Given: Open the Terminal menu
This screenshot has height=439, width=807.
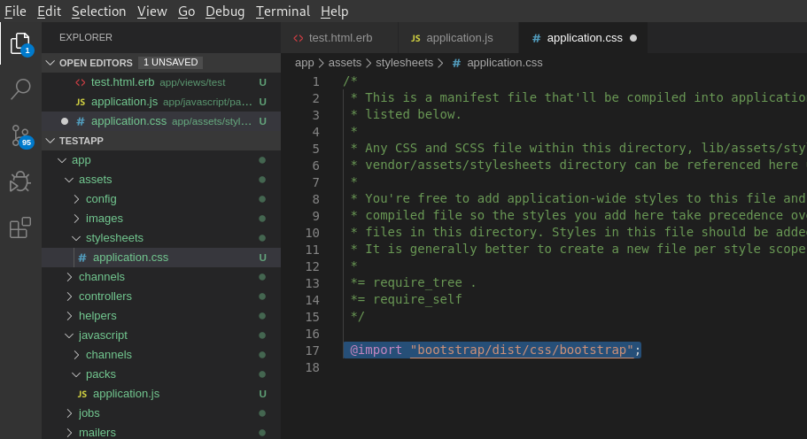Looking at the screenshot, I should (x=283, y=12).
